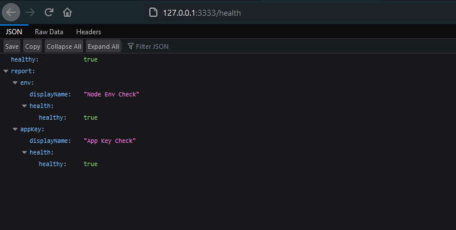Click the Filter JSON funnel icon

pos(131,46)
